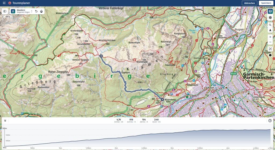Click the Vorderer Felderkopf label
This screenshot has height=150, width=275.
(111, 8)
